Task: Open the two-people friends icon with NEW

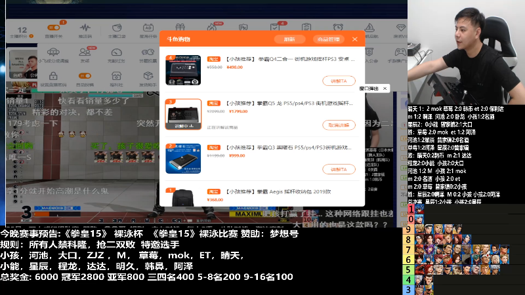Action: click(x=85, y=52)
